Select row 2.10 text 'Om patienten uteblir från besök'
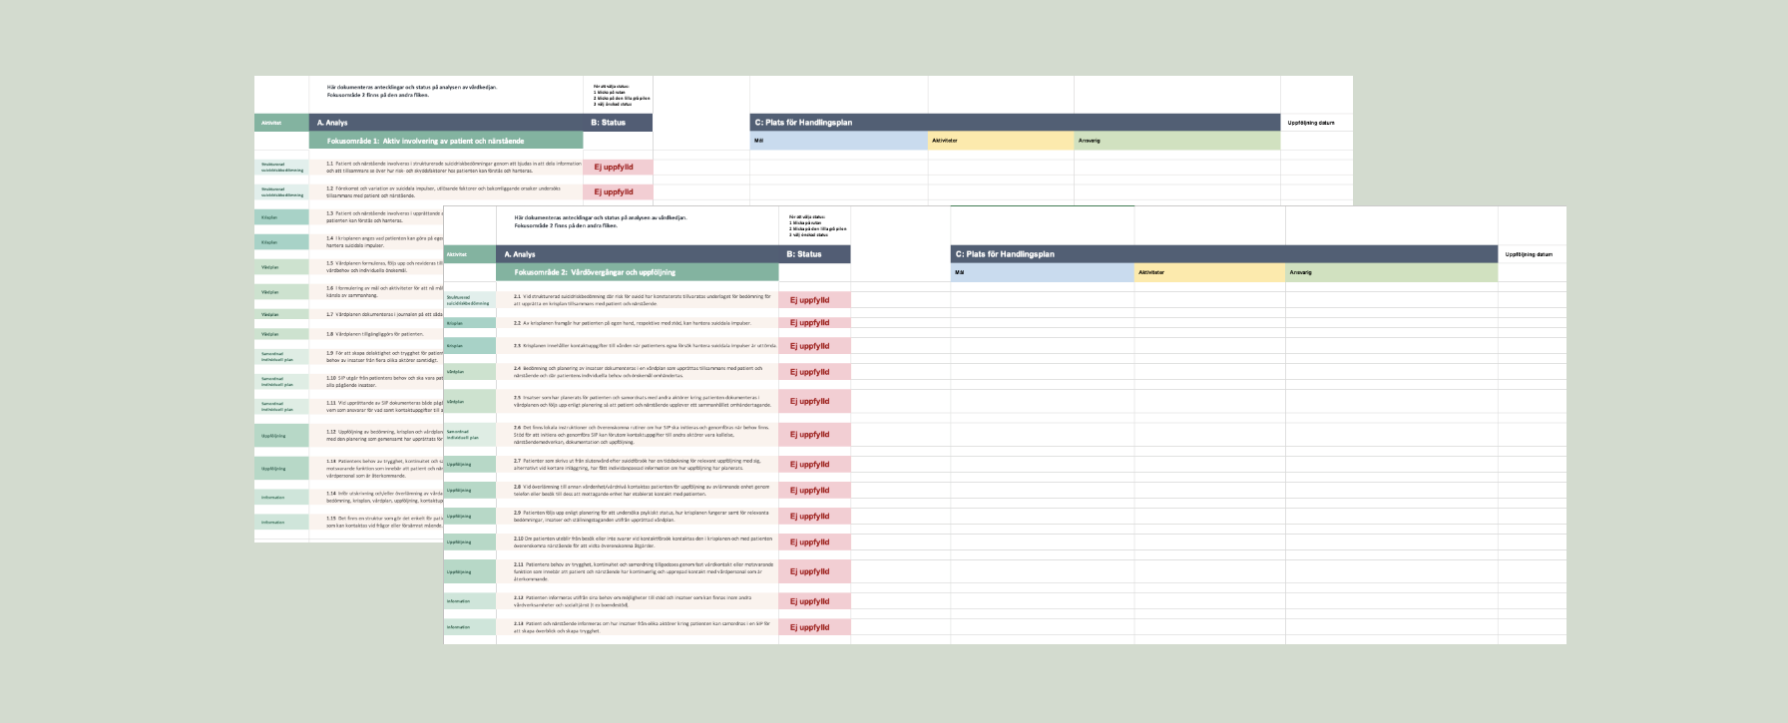 tap(643, 542)
